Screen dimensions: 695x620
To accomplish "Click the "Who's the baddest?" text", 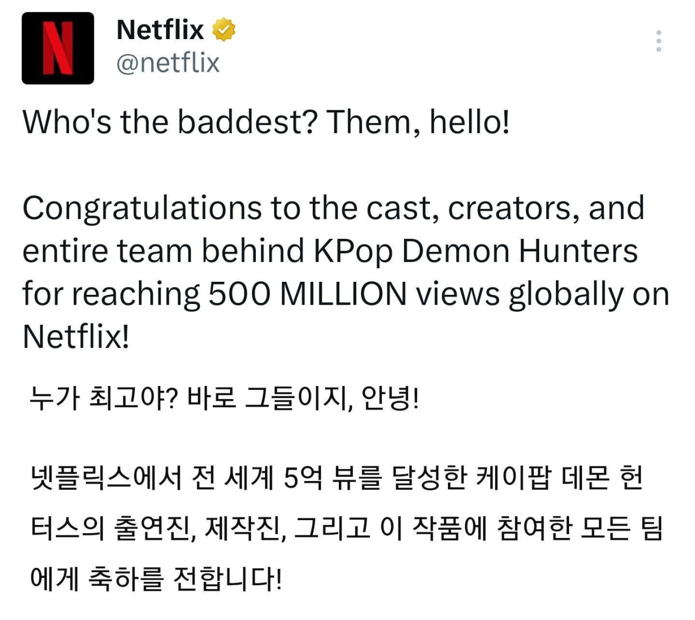I will 169,122.
